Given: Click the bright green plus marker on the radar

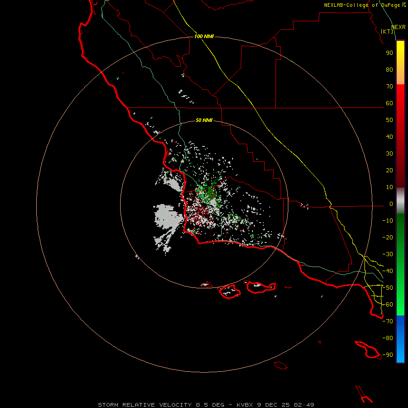Looking at the screenshot, I should tap(252, 235).
